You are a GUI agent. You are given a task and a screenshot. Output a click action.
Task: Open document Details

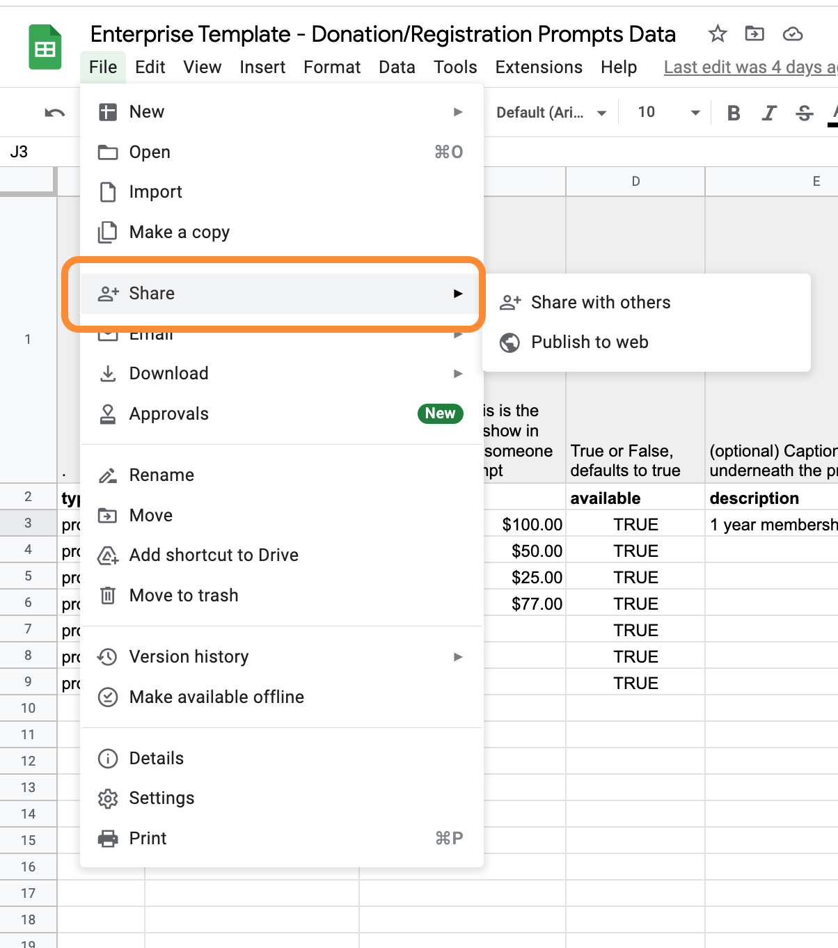[x=282, y=759]
